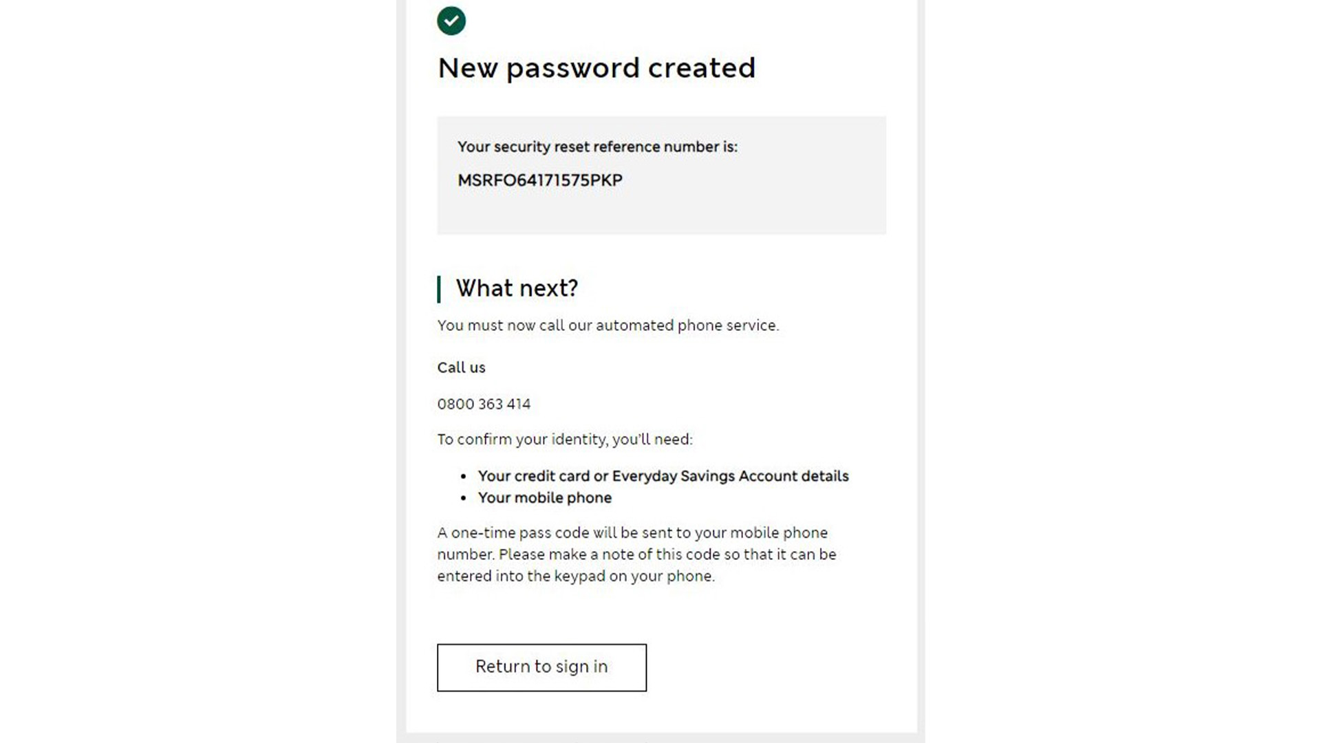
Task: Click the white check symbol inside the green circle
Action: pyautogui.click(x=451, y=21)
